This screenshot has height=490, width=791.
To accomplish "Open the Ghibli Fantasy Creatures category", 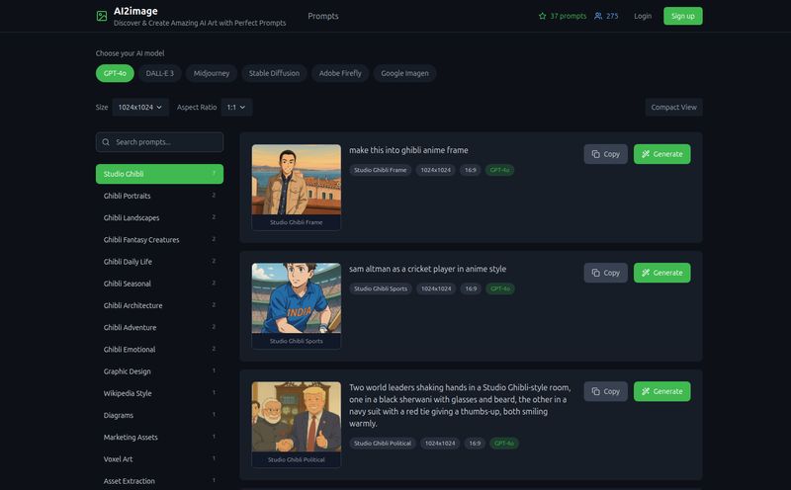I will 159,239.
